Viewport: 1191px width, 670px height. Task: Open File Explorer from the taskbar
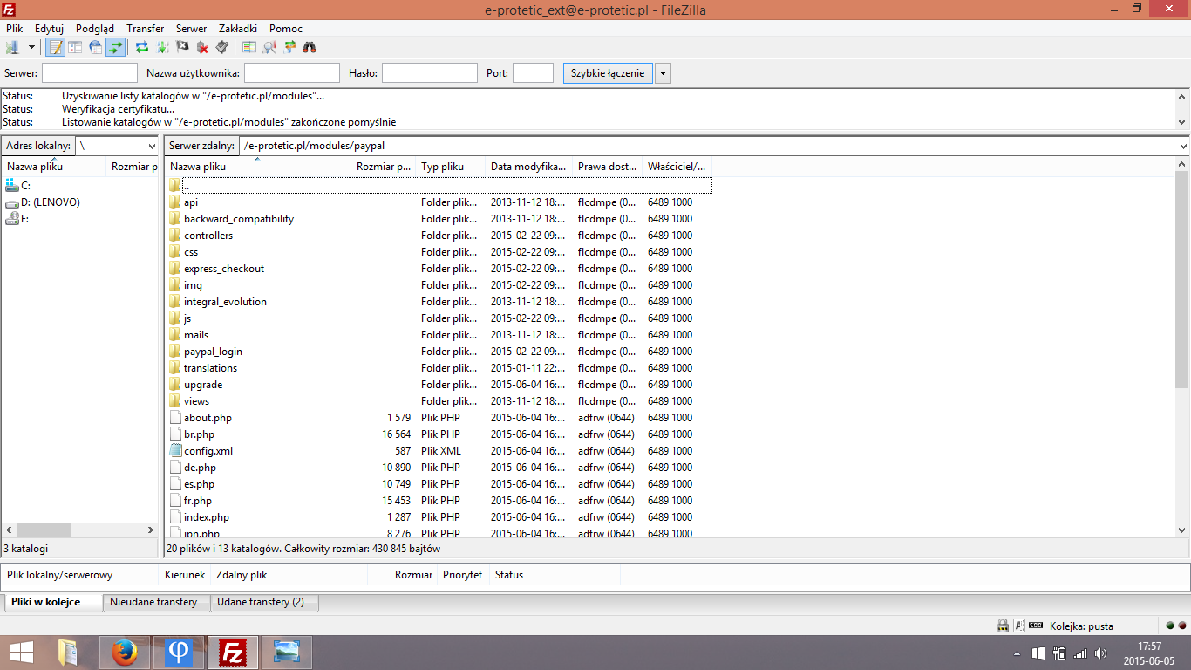coord(67,653)
